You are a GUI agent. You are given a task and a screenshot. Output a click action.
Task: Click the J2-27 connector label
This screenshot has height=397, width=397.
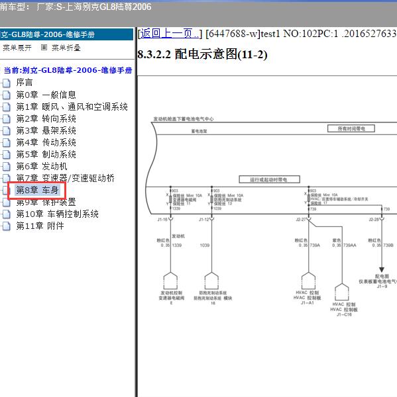coord(301,219)
